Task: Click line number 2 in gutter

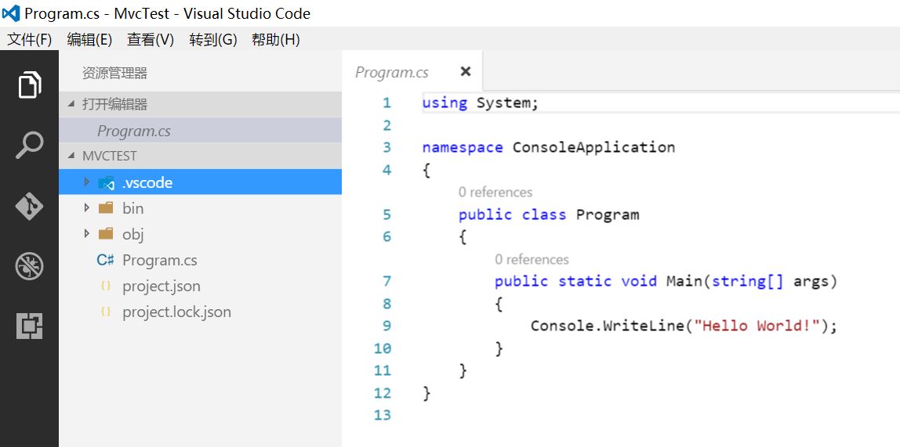Action: click(386, 125)
